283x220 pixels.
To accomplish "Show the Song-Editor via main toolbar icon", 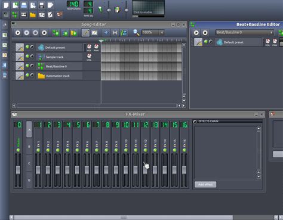I will (7, 14).
